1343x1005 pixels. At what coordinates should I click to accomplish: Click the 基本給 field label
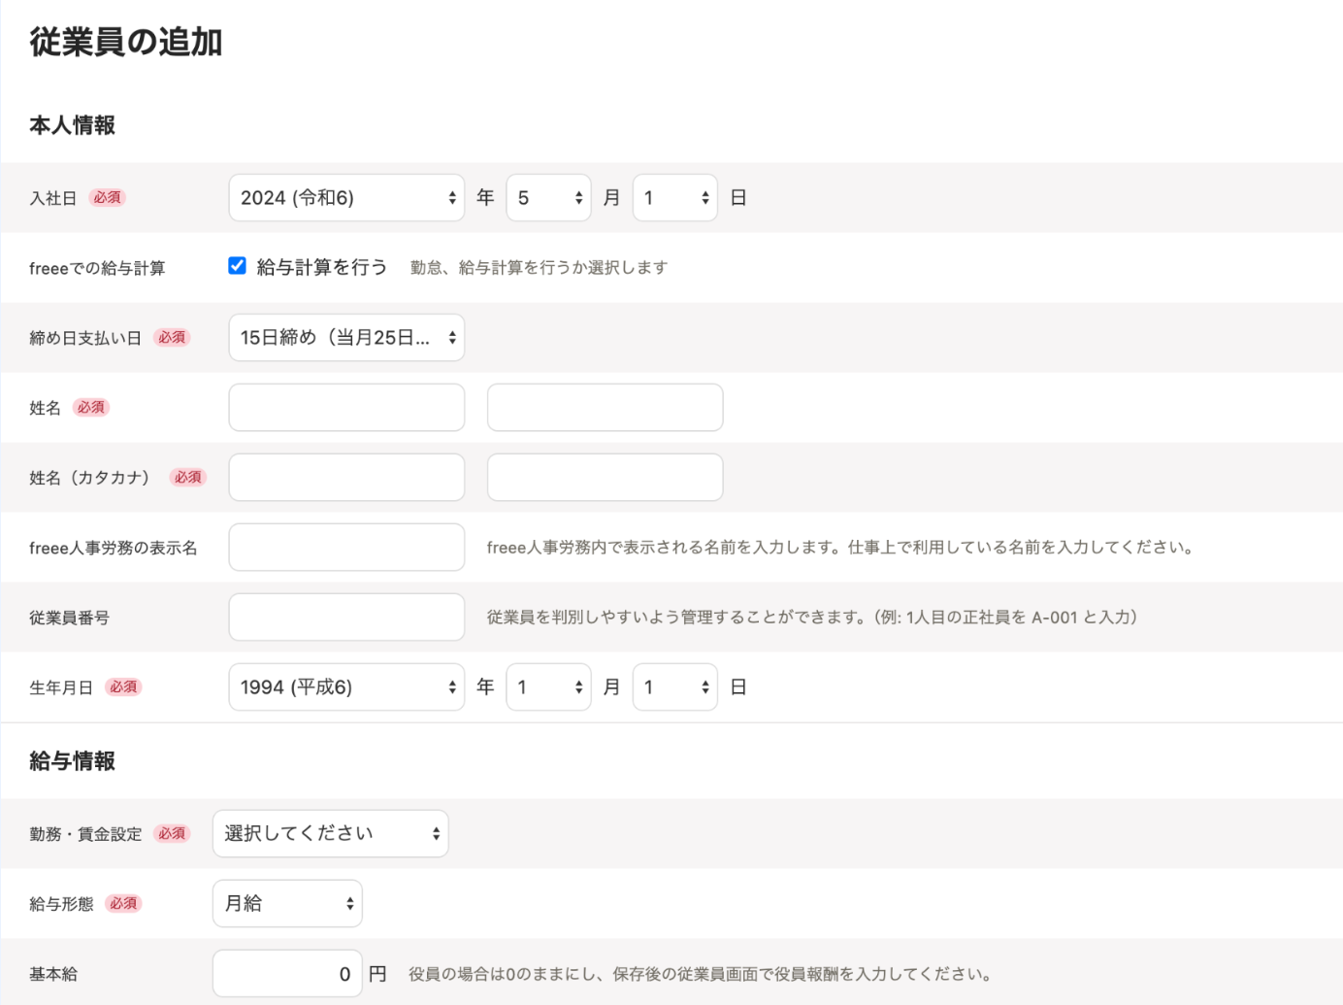(53, 974)
